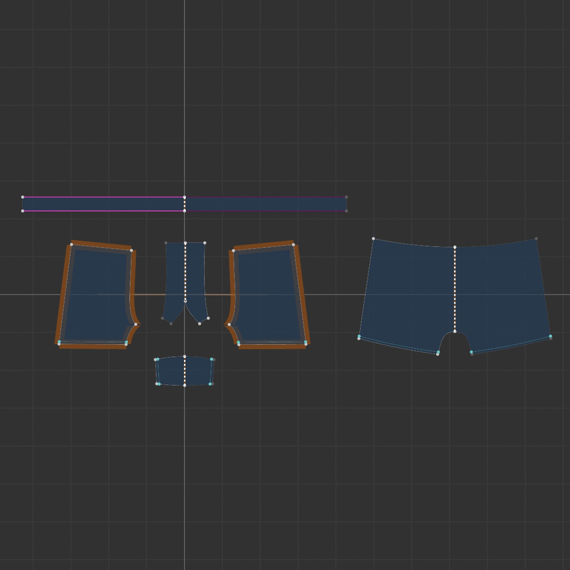This screenshot has height=570, width=570.
Task: Select the small rectangular piece below gusset
Action: [x=184, y=371]
